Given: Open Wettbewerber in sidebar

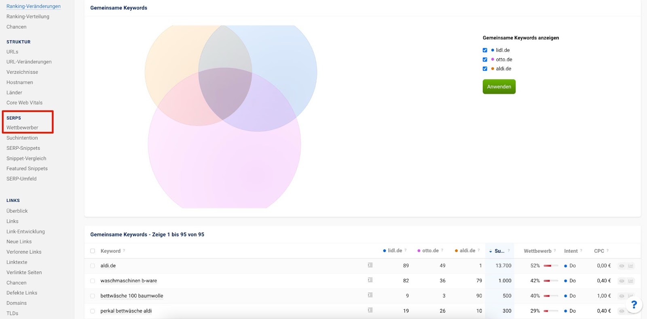Looking at the screenshot, I should (22, 128).
